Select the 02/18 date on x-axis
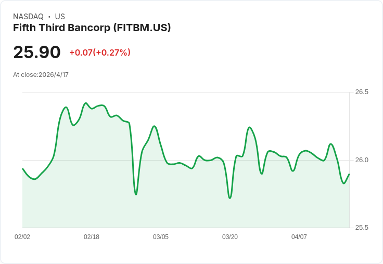This screenshot has height=264, width=383. tap(92, 237)
